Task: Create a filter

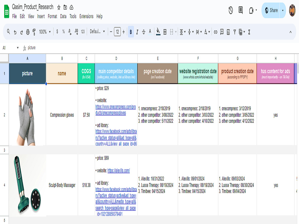Action: coord(234,32)
